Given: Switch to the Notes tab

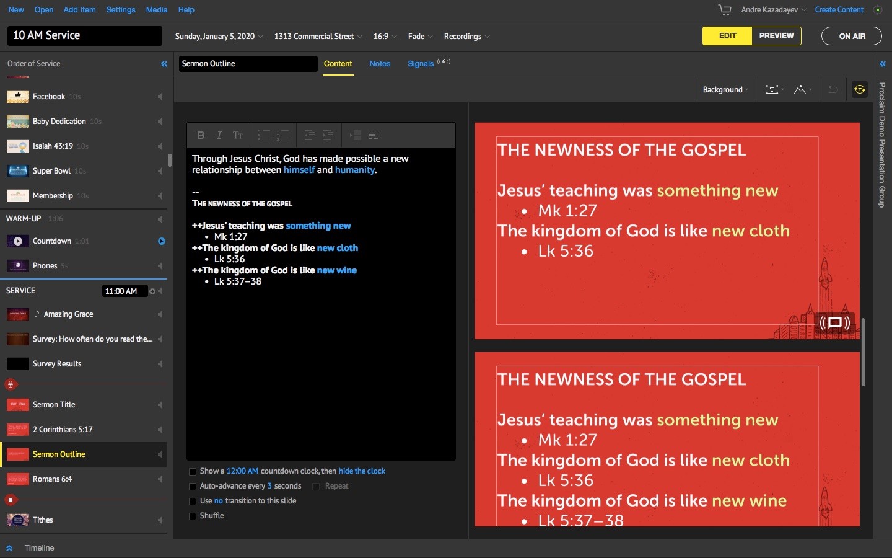Looking at the screenshot, I should (380, 64).
